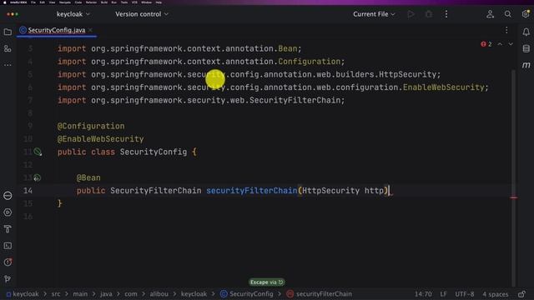Click the securityFilterChain method breadcrumb

tap(319, 294)
